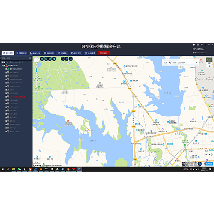Click the blue gear icon at map bottom right
The image size is (214, 214).
(200, 164)
